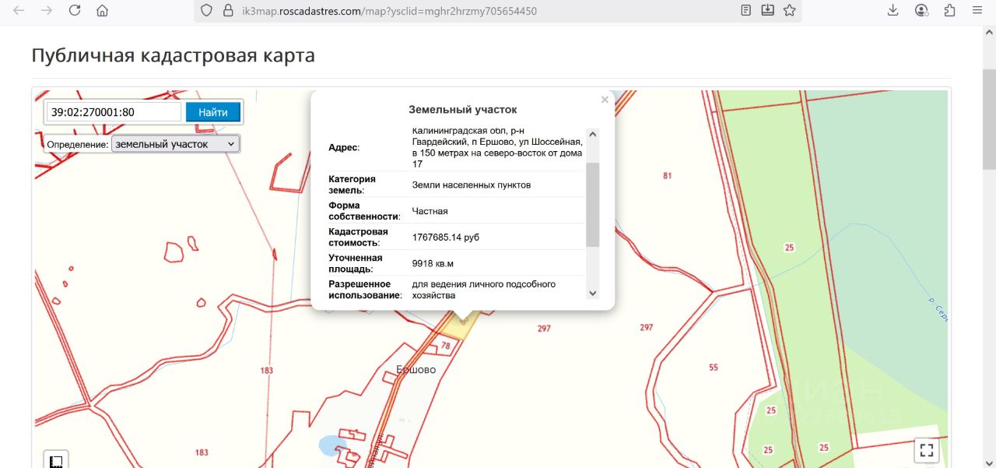This screenshot has width=996, height=468.
Task: Click the popup's vertical scrollbar thumb
Action: (592, 204)
